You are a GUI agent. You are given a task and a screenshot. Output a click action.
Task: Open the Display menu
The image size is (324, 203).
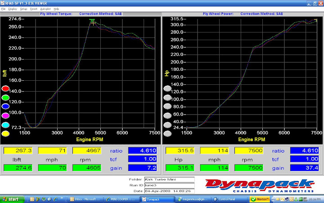tap(13, 9)
